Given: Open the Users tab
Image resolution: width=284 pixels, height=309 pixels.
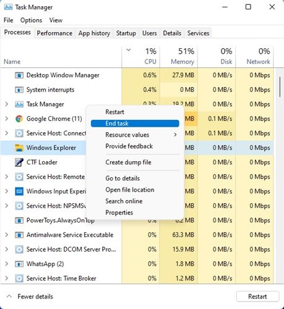Looking at the screenshot, I should pos(149,33).
